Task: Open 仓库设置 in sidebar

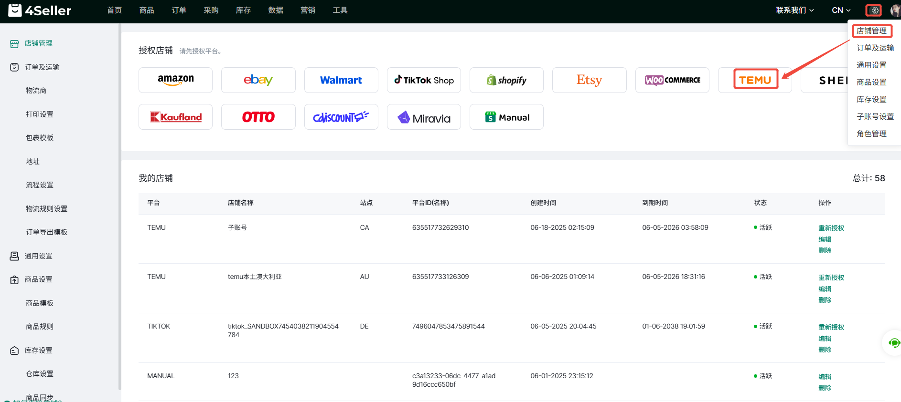Action: coord(40,374)
